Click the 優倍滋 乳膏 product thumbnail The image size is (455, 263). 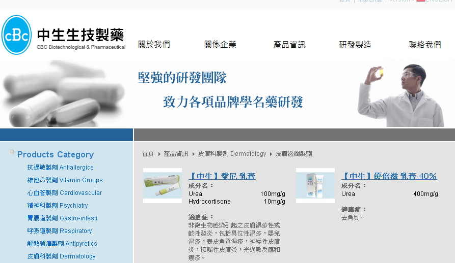(x=315, y=185)
